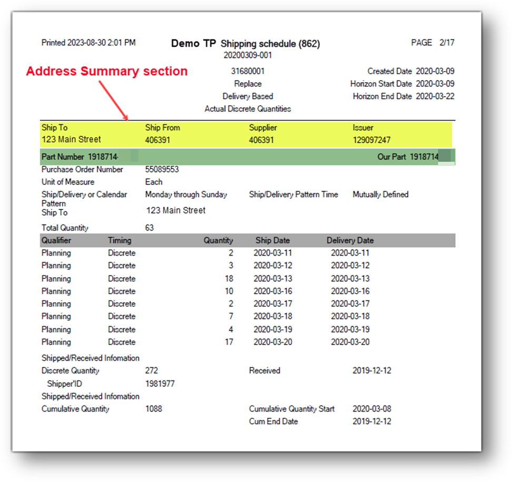Screen dimensions: 512x481
Task: Click the Ship From header in yellow bar
Action: [x=163, y=127]
